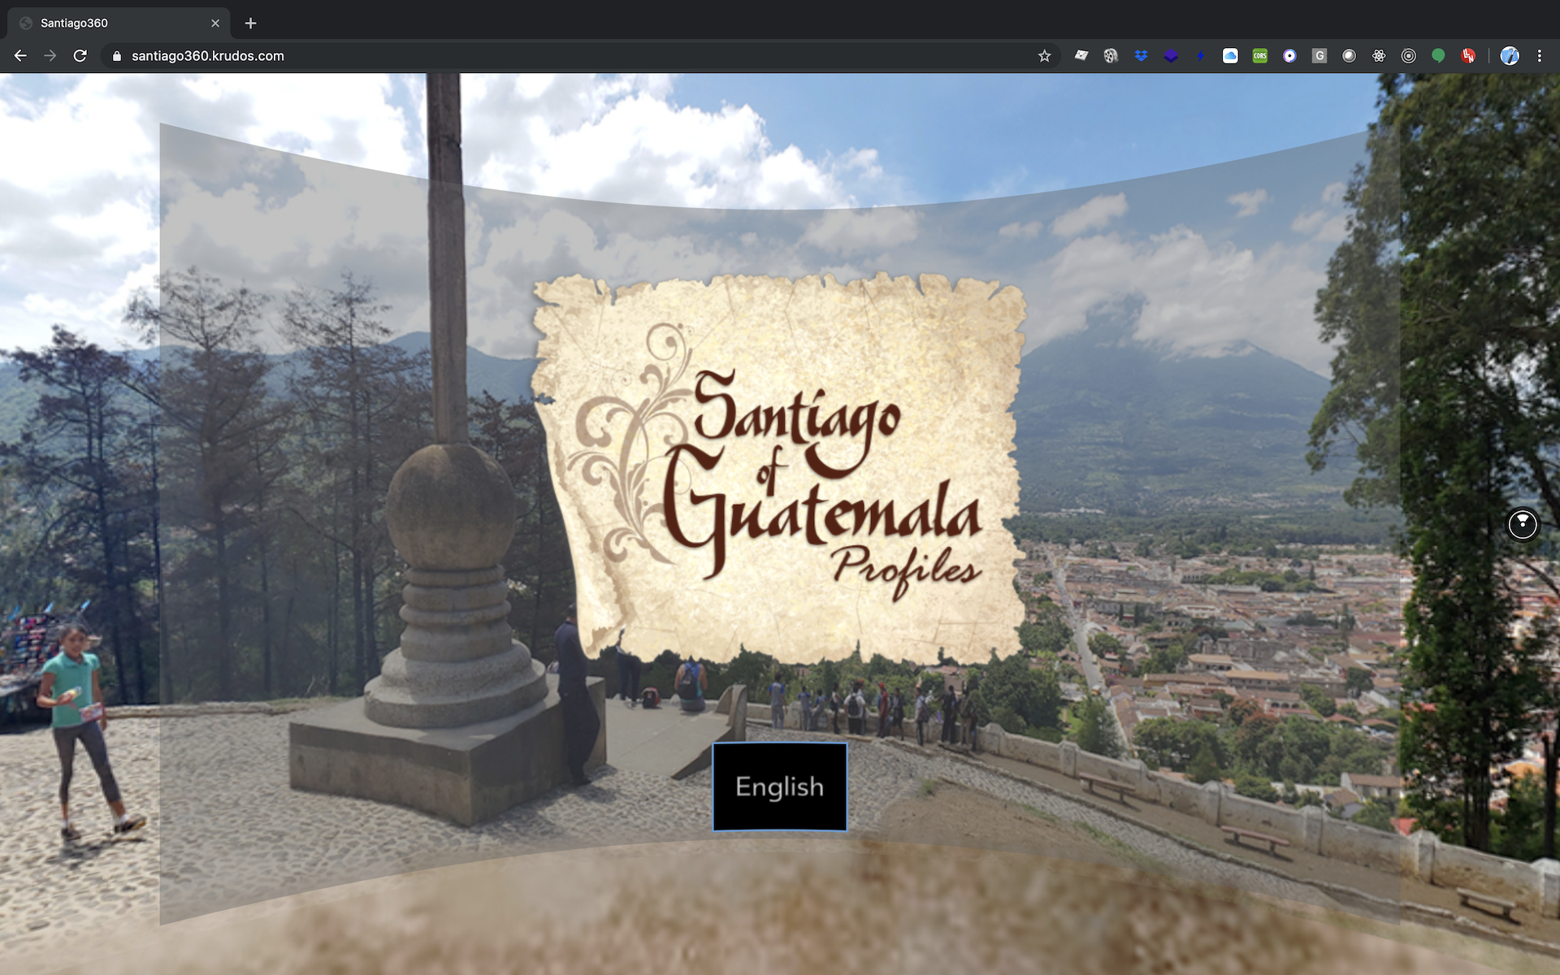Go back to previous page

[20, 56]
